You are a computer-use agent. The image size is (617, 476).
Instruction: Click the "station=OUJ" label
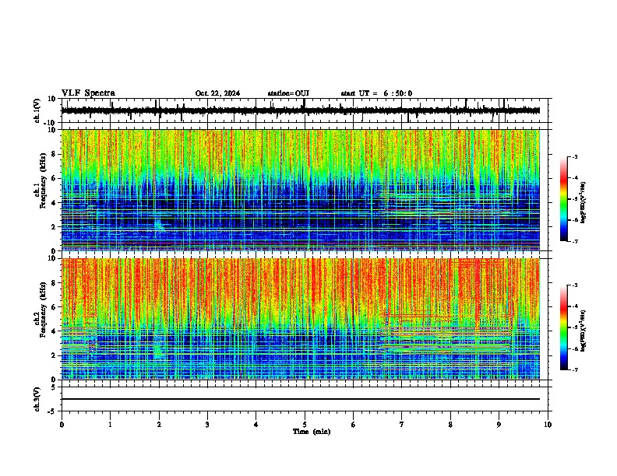coord(288,93)
